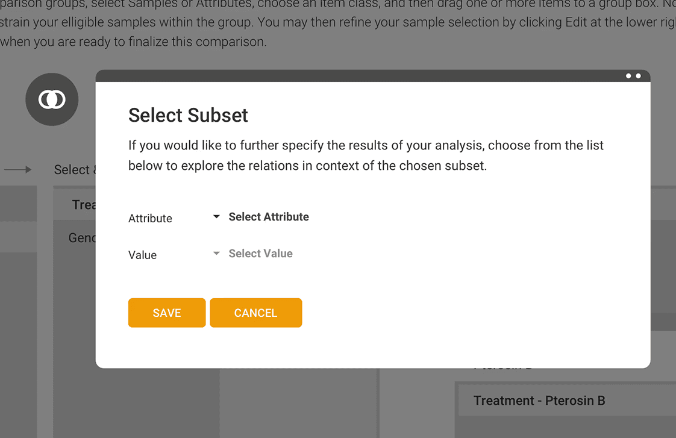Open the Select Attribute combo box
This screenshot has height=438, width=676.
(x=261, y=217)
